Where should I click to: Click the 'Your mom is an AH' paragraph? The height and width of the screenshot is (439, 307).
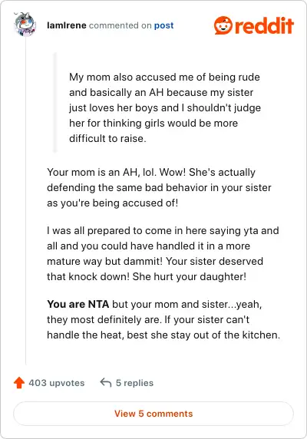point(159,187)
